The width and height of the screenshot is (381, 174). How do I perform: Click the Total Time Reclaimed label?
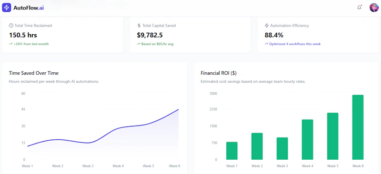pos(33,26)
